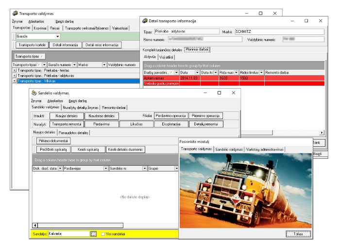Click the Detali transporto informacija title icon
Image resolution: width=340 pixels, height=247 pixels.
coord(145,21)
